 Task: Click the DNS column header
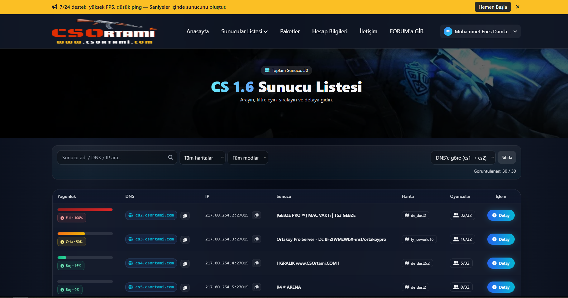click(130, 196)
